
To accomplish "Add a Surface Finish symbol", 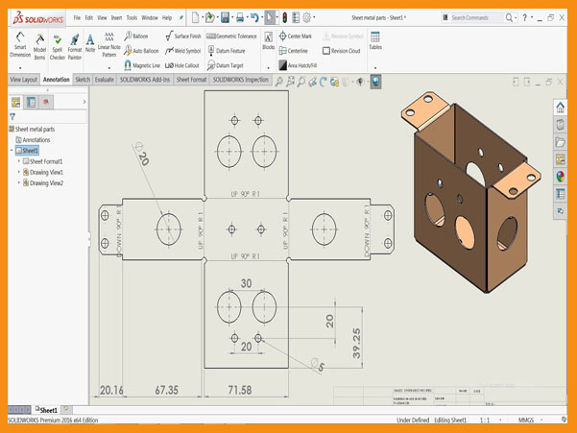I will point(182,36).
